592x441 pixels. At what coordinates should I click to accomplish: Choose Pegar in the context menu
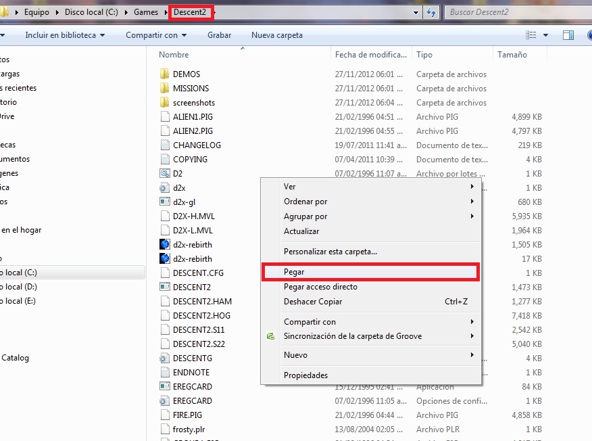(x=370, y=272)
